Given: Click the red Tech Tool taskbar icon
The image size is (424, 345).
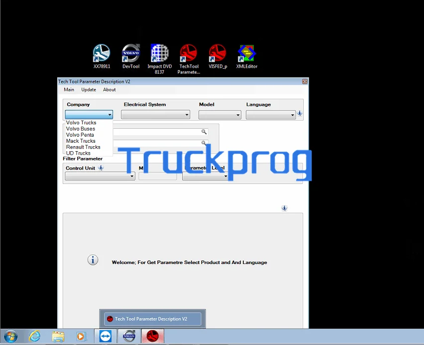Looking at the screenshot, I should (152, 337).
